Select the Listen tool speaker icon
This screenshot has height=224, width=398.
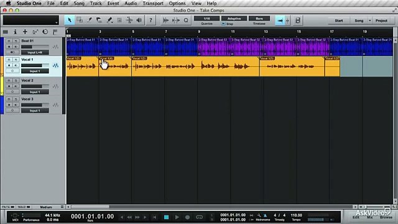(139, 21)
